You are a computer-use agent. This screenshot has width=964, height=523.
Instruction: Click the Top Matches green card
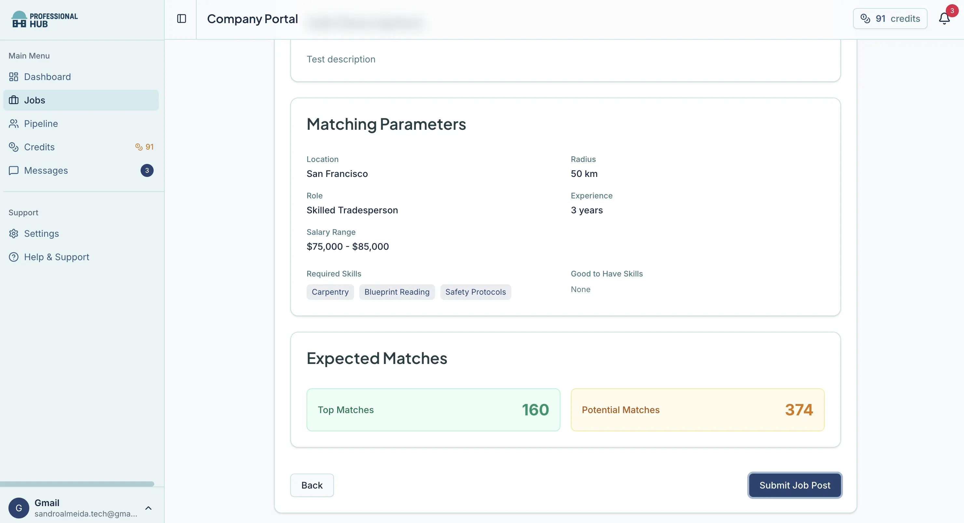433,409
